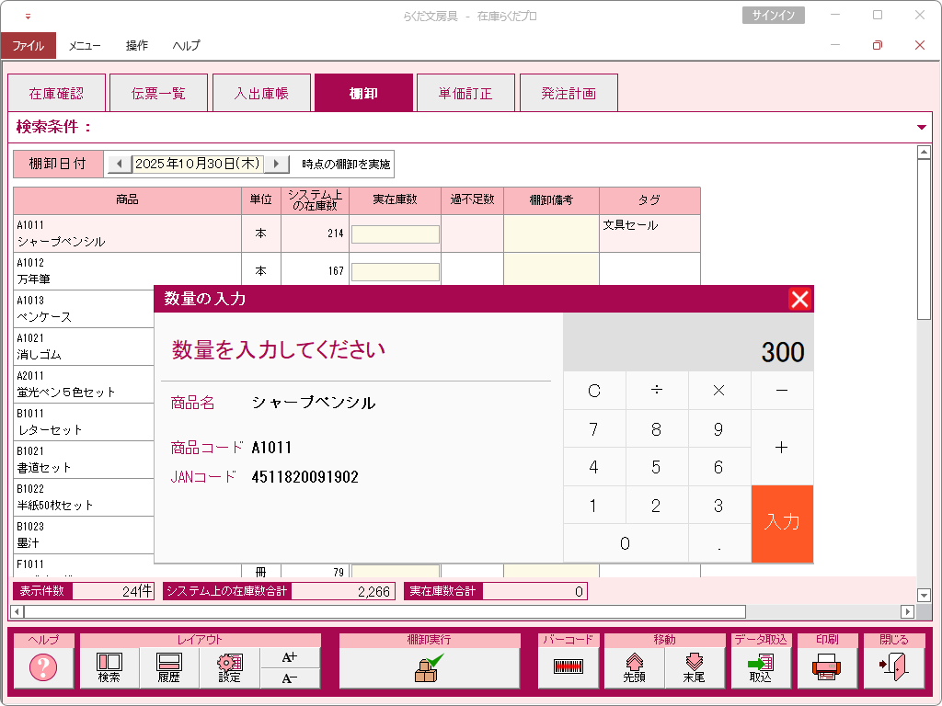Jump to 先頭 first record
Viewport: 942px width, 706px height.
coord(634,667)
